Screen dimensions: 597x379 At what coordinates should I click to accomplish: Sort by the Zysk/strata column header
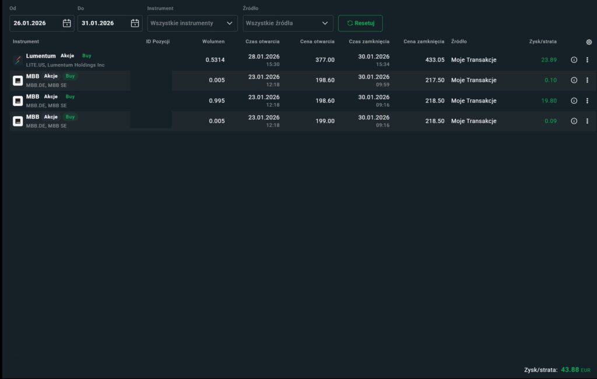542,42
